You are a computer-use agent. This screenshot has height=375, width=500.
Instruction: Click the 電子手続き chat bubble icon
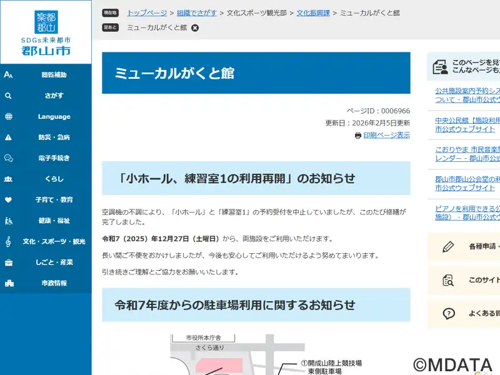coord(8,158)
